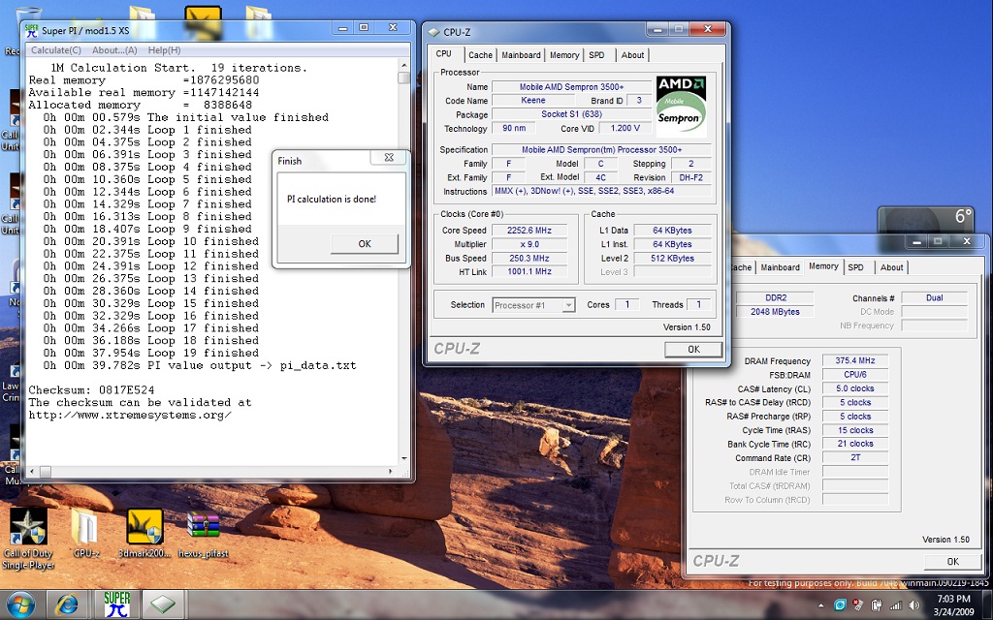This screenshot has height=620, width=993.
Task: Switch to CPU-Z taskbar button
Action: (x=163, y=605)
